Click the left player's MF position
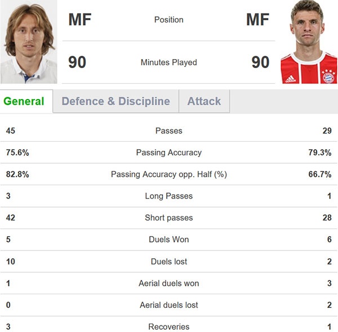This screenshot has height=332, width=338. click(x=79, y=20)
